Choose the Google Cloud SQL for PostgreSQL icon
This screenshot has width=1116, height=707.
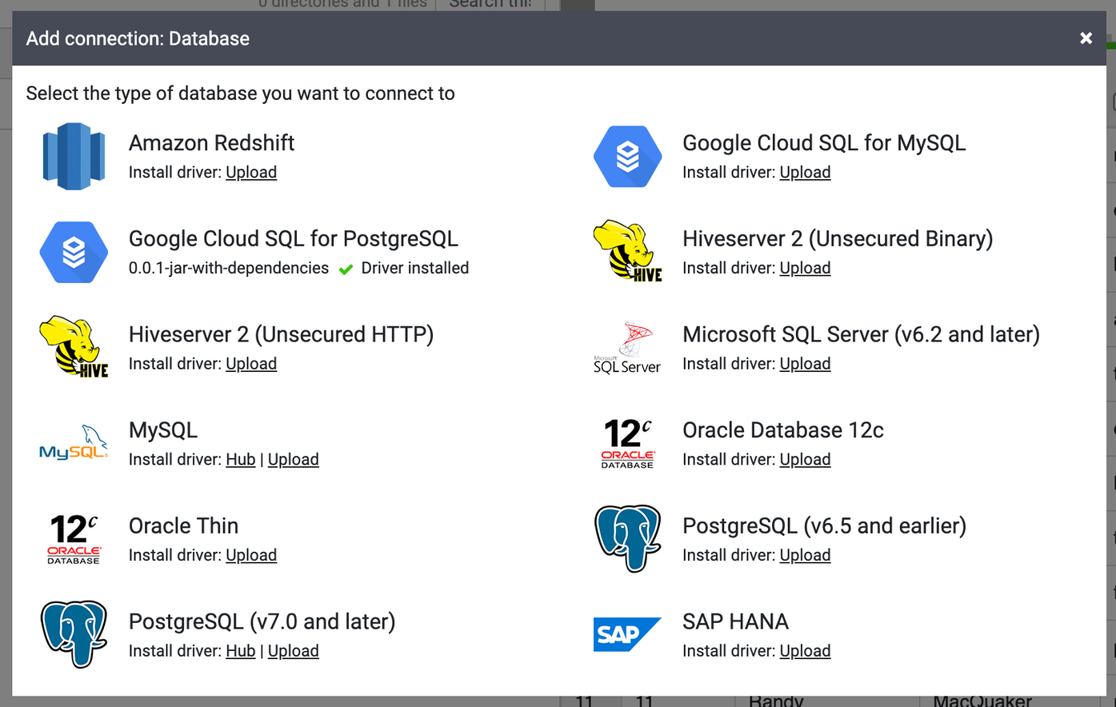(74, 252)
